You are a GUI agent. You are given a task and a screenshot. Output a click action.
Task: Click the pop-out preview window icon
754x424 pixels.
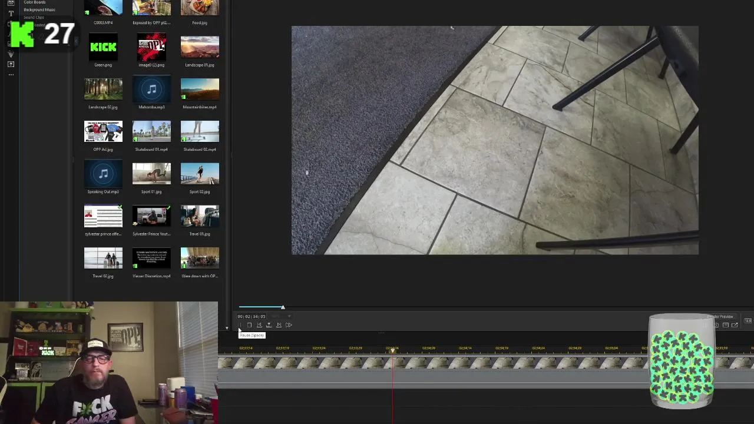click(x=735, y=325)
